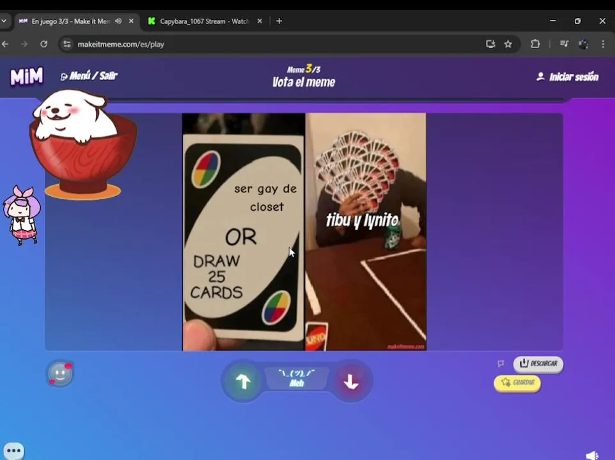Image resolution: width=615 pixels, height=460 pixels.
Task: Click Iniciar sesión link
Action: [x=567, y=77]
